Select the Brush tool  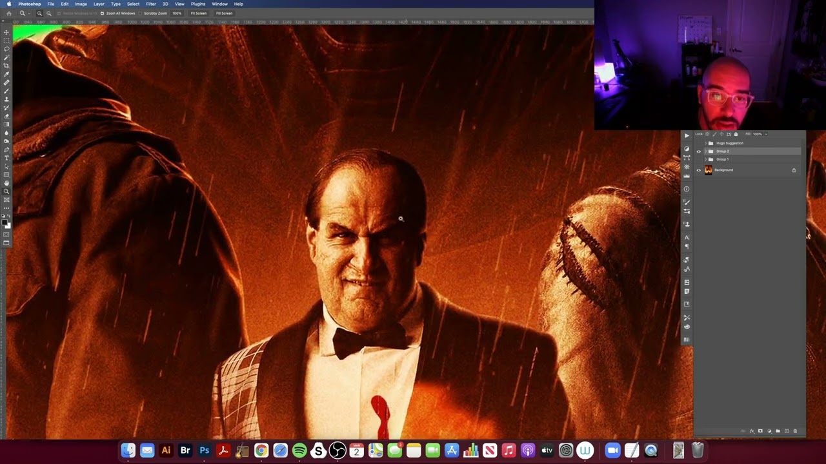click(7, 91)
